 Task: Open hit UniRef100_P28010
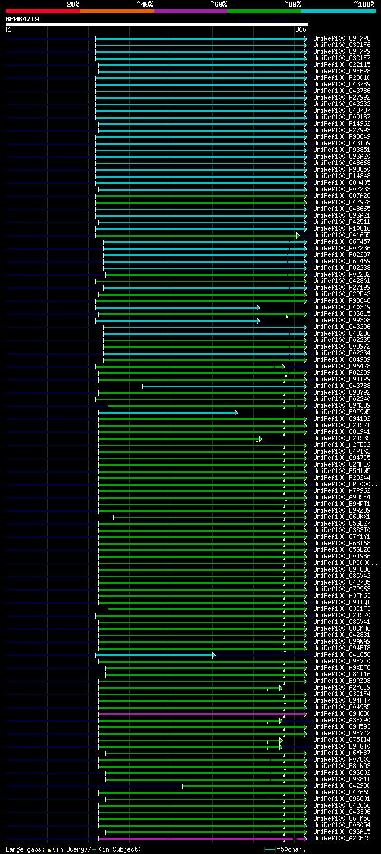[x=342, y=78]
